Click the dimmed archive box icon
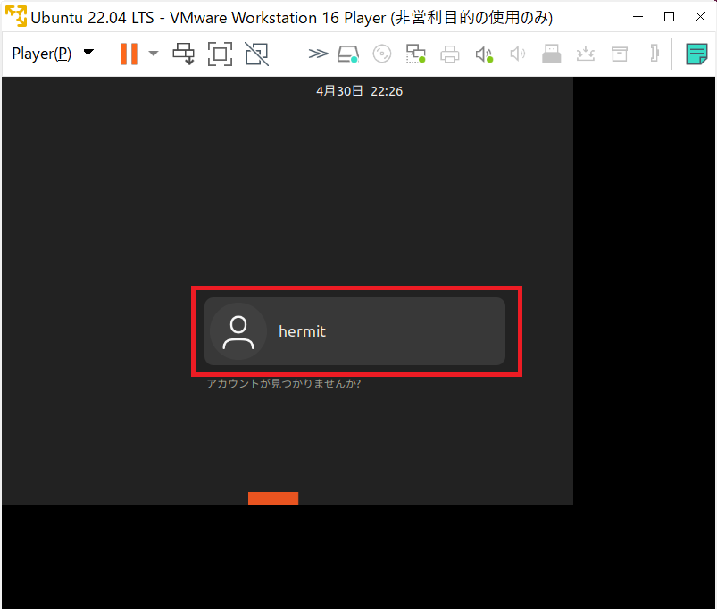717x609 pixels. [x=620, y=54]
